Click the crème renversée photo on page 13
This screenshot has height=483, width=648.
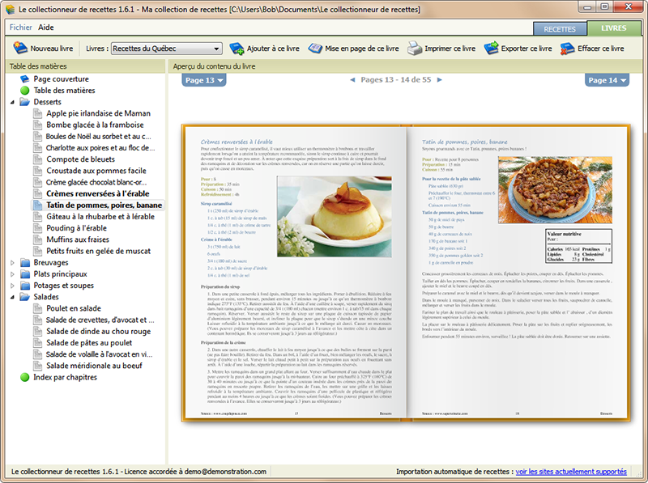pos(335,216)
